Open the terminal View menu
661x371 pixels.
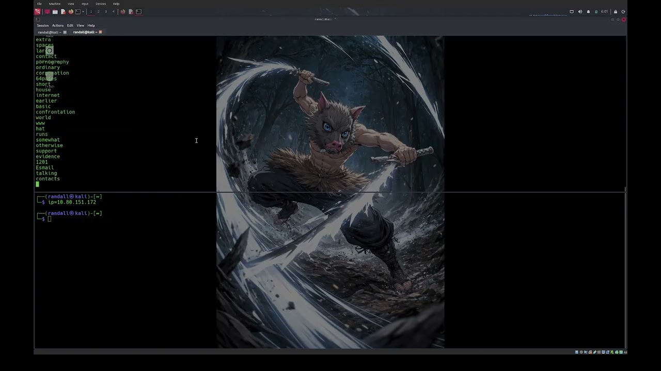pos(81,25)
